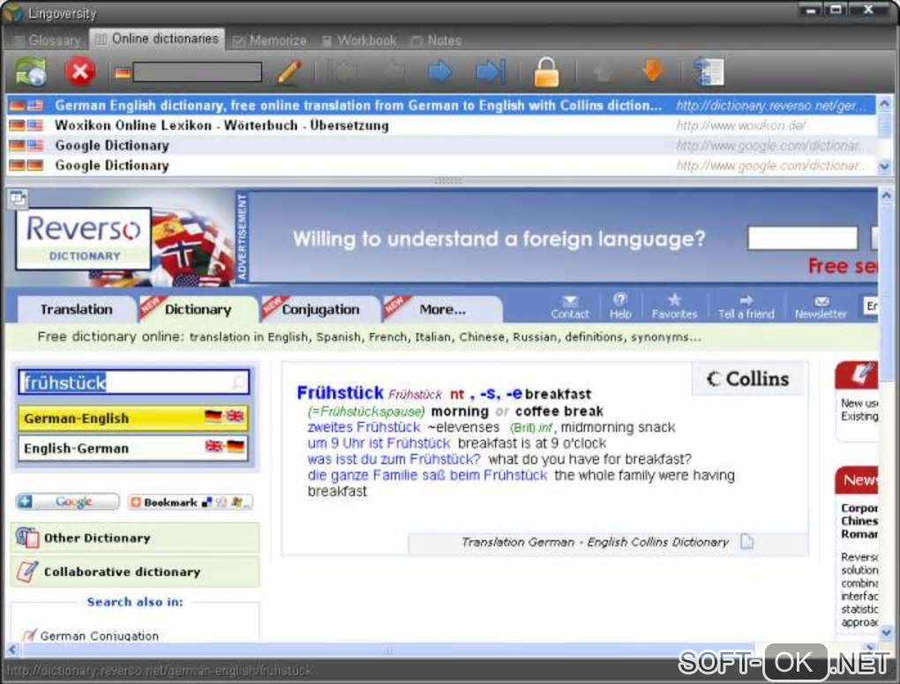Click magnifier icon in frühstück search box
Viewport: 900px width, 684px height.
(x=239, y=382)
